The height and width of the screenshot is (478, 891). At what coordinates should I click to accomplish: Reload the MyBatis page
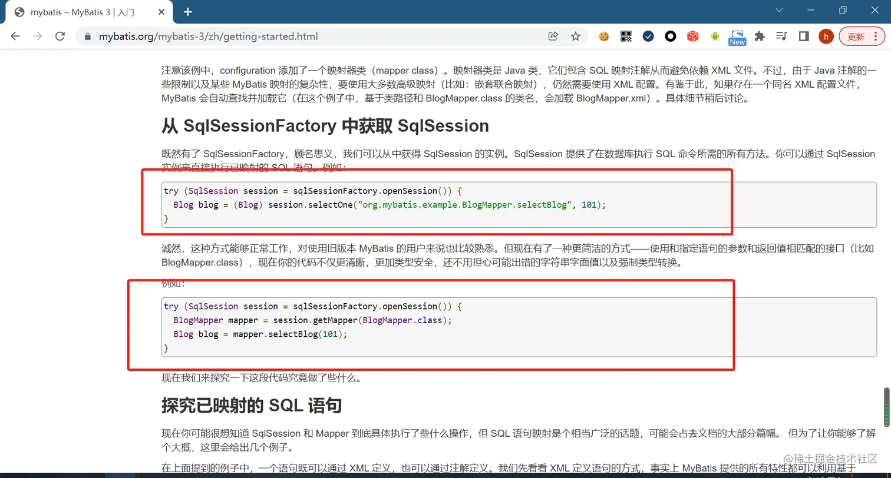click(60, 36)
